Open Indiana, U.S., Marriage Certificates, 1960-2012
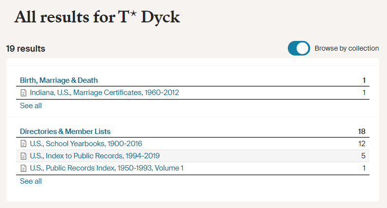The width and height of the screenshot is (387, 208). click(x=105, y=93)
